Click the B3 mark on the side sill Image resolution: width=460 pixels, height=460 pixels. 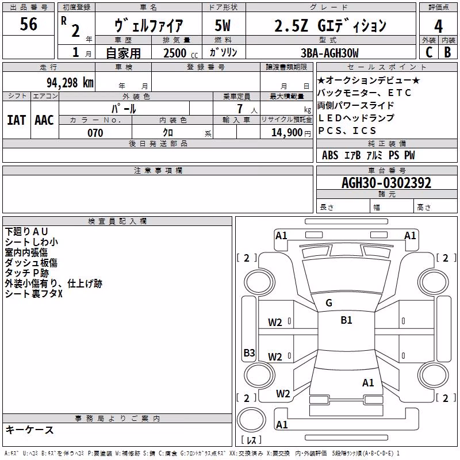(250, 352)
